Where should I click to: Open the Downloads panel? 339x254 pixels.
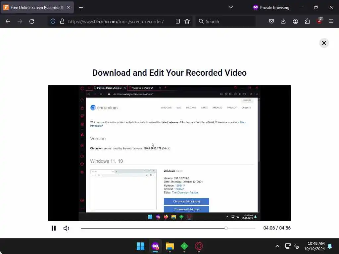[x=283, y=21]
